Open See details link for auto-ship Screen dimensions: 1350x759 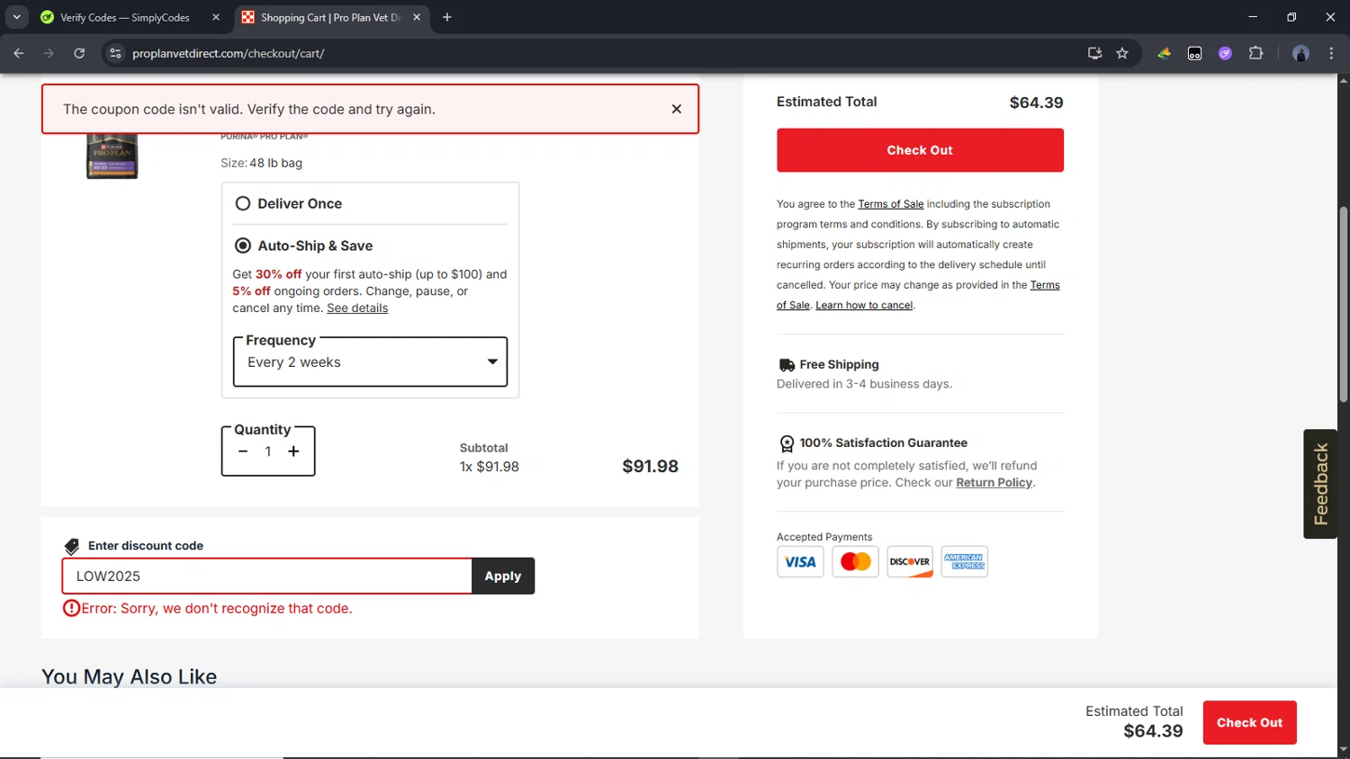point(357,308)
